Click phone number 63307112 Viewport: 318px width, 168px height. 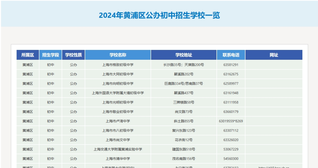(x=231, y=131)
